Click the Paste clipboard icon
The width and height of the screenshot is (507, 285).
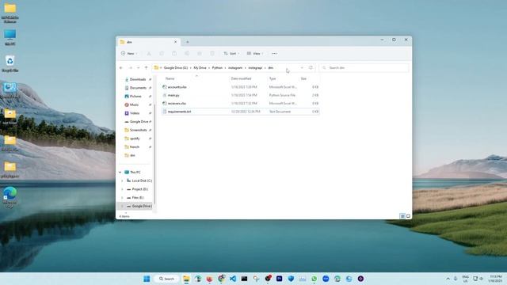tap(174, 54)
